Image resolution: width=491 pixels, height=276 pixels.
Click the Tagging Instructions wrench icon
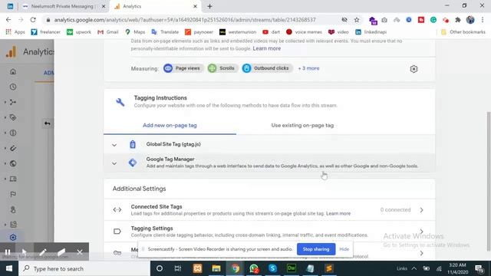point(120,102)
